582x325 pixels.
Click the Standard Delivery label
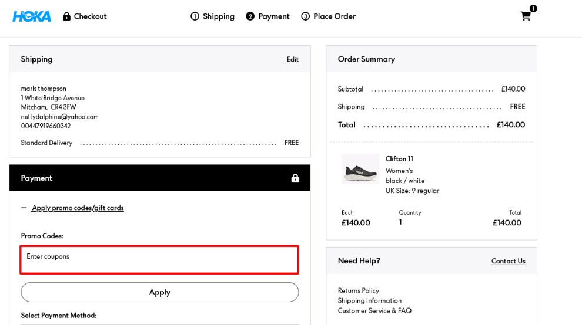46,143
